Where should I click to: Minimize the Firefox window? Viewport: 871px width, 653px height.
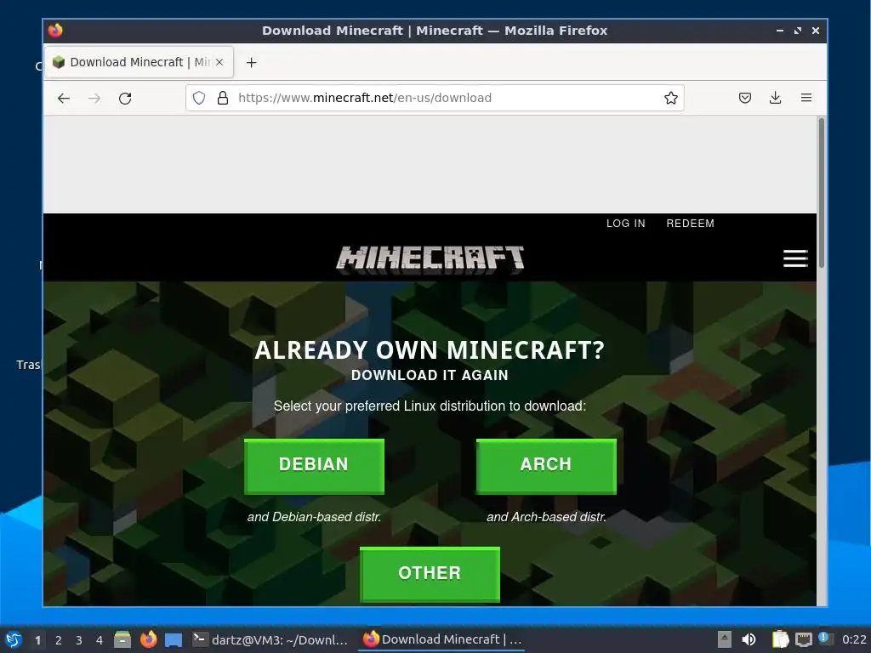point(780,31)
